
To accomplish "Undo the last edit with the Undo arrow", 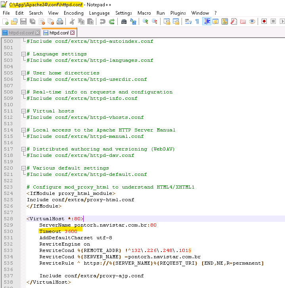I will pyautogui.click(x=103, y=21).
